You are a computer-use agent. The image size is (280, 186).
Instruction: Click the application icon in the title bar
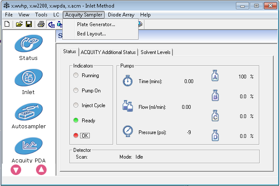tap(7, 5)
